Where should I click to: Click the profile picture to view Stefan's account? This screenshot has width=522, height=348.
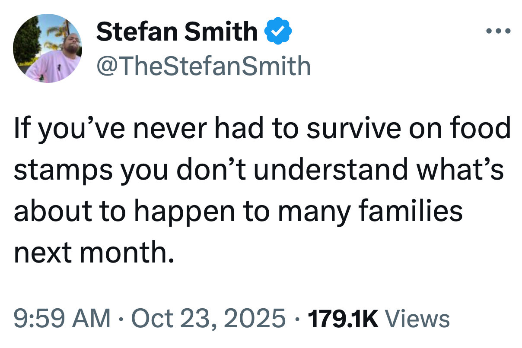click(48, 48)
